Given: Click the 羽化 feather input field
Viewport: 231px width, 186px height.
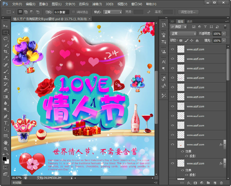Looking at the screenshot, I should (x=61, y=12).
